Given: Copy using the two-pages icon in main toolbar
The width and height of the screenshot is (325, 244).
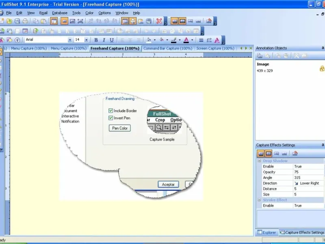Looking at the screenshot, I should point(36,21).
